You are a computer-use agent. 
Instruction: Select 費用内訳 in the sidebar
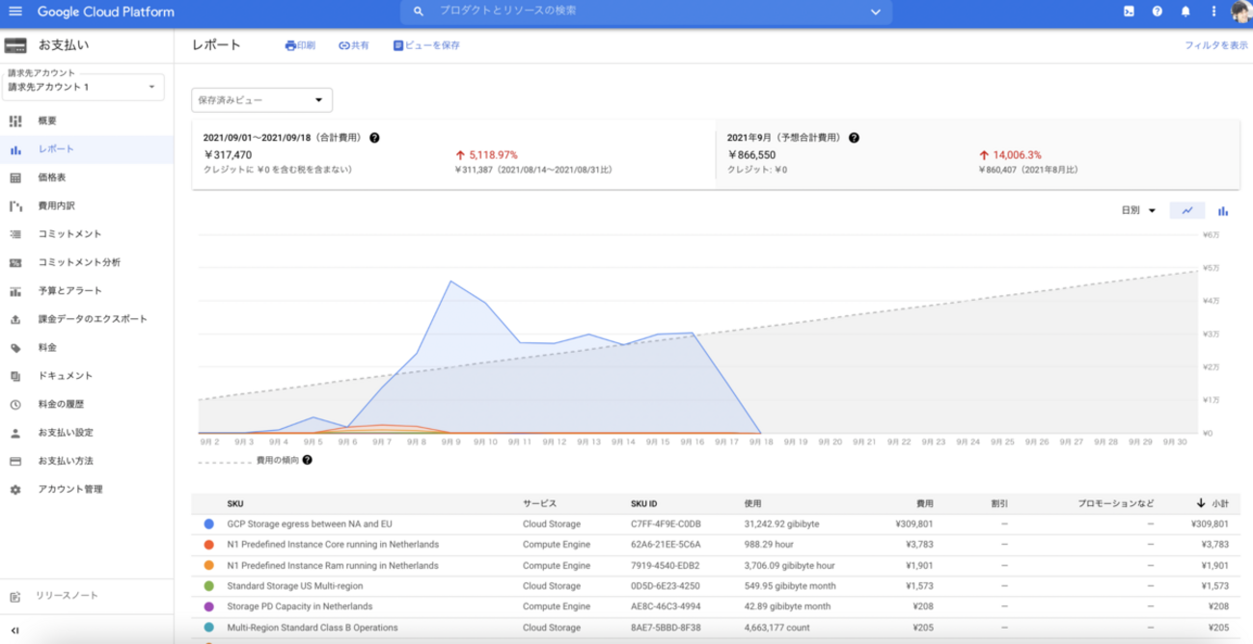pyautogui.click(x=56, y=206)
